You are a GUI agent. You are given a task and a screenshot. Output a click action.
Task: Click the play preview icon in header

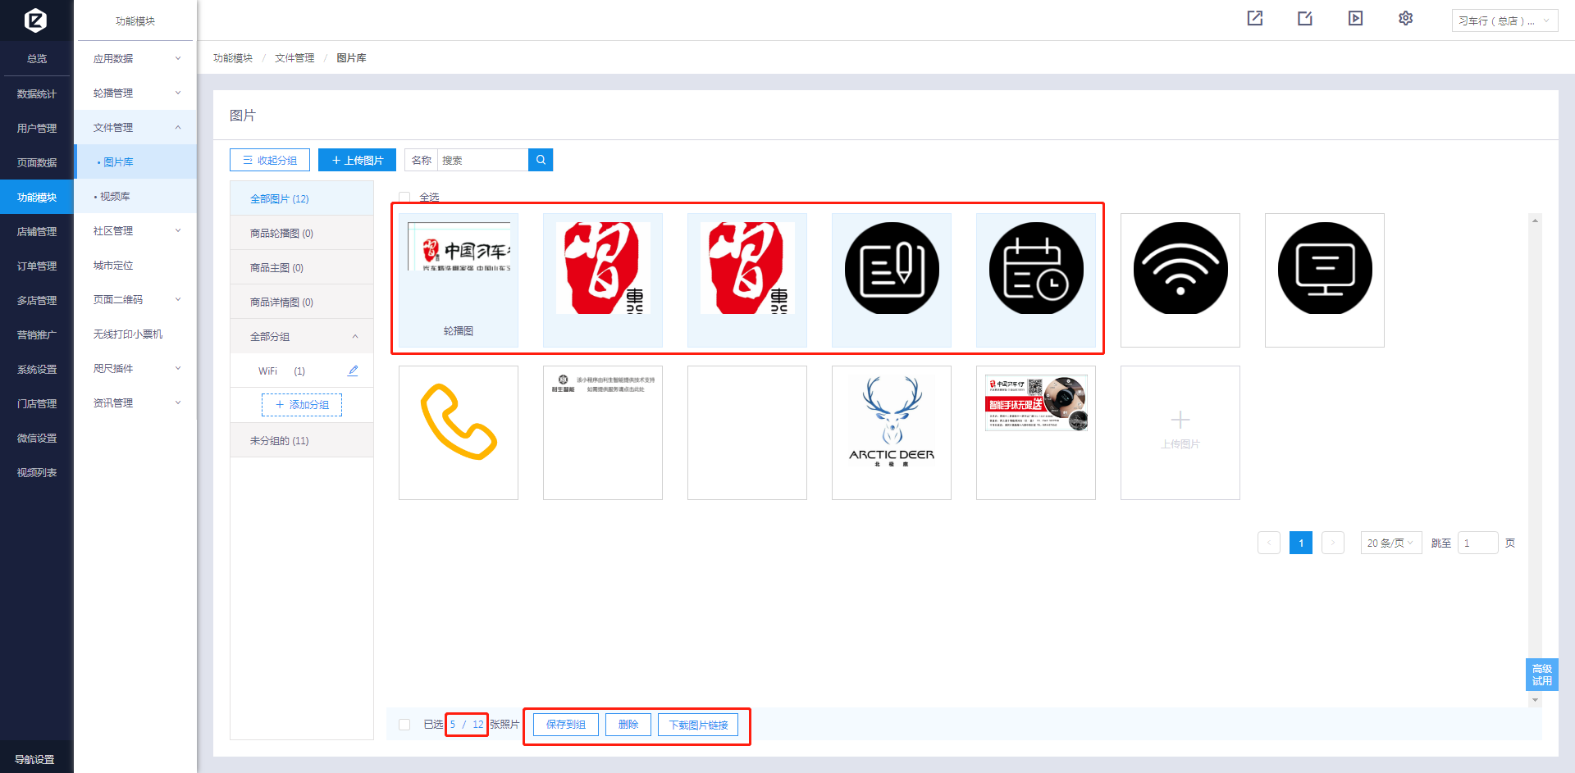[x=1355, y=18]
